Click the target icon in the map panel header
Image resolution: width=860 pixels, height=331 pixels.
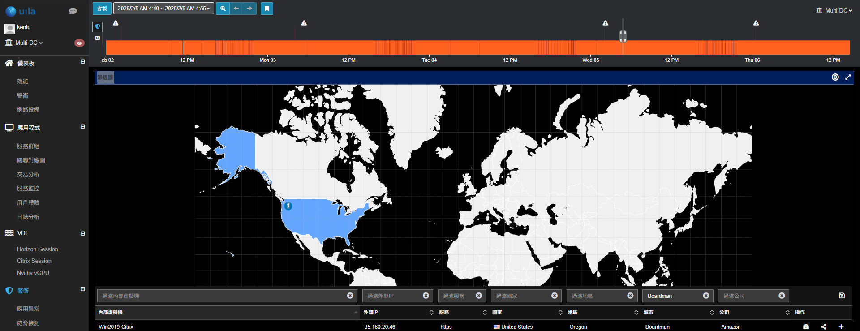click(835, 77)
